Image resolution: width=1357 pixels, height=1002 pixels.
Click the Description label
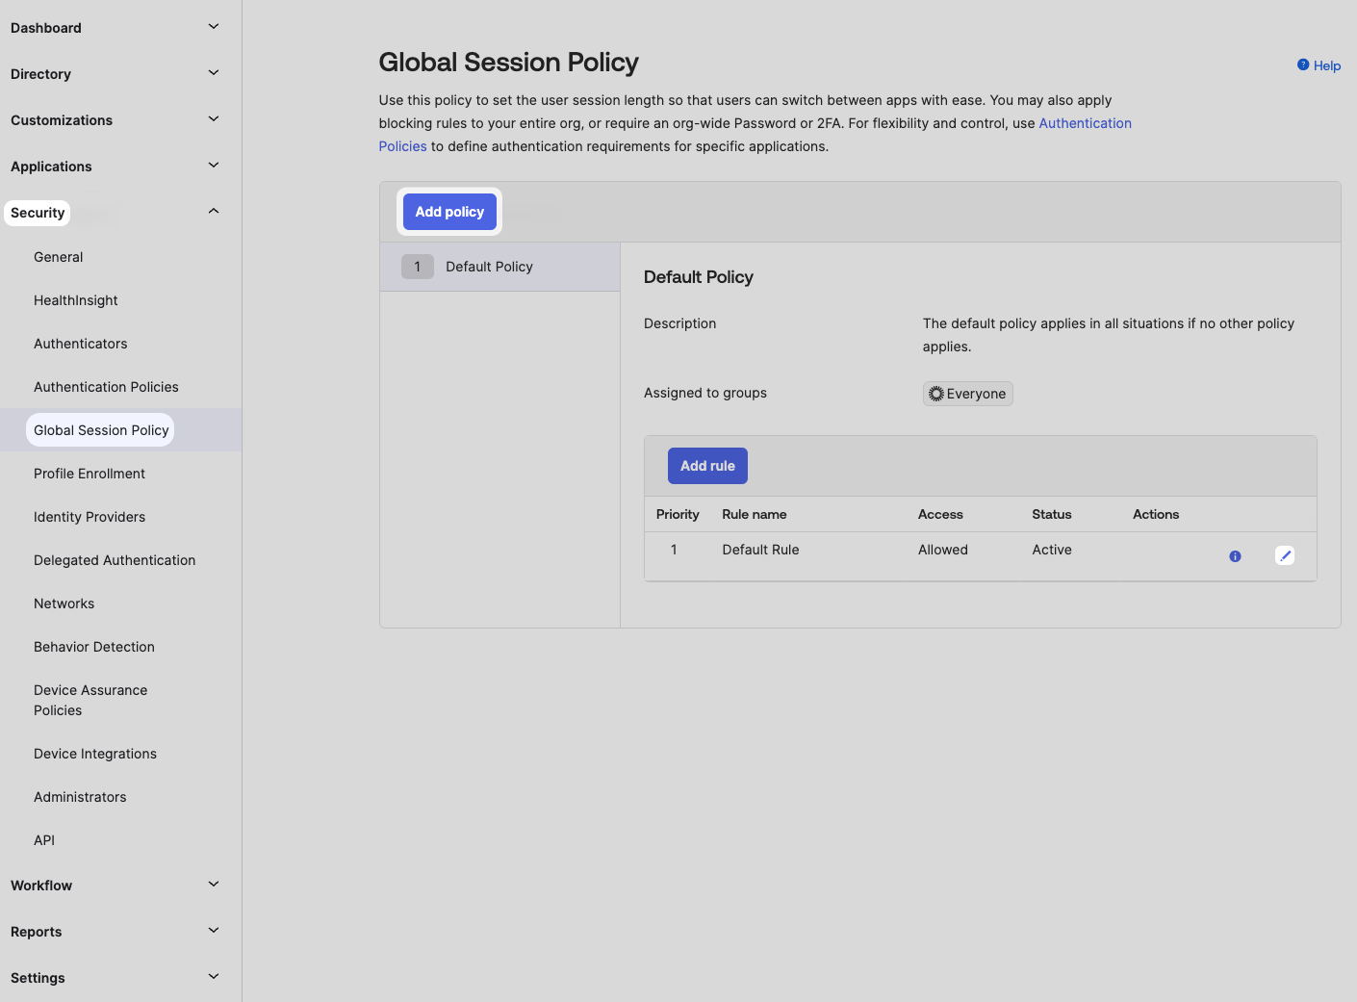pos(679,323)
